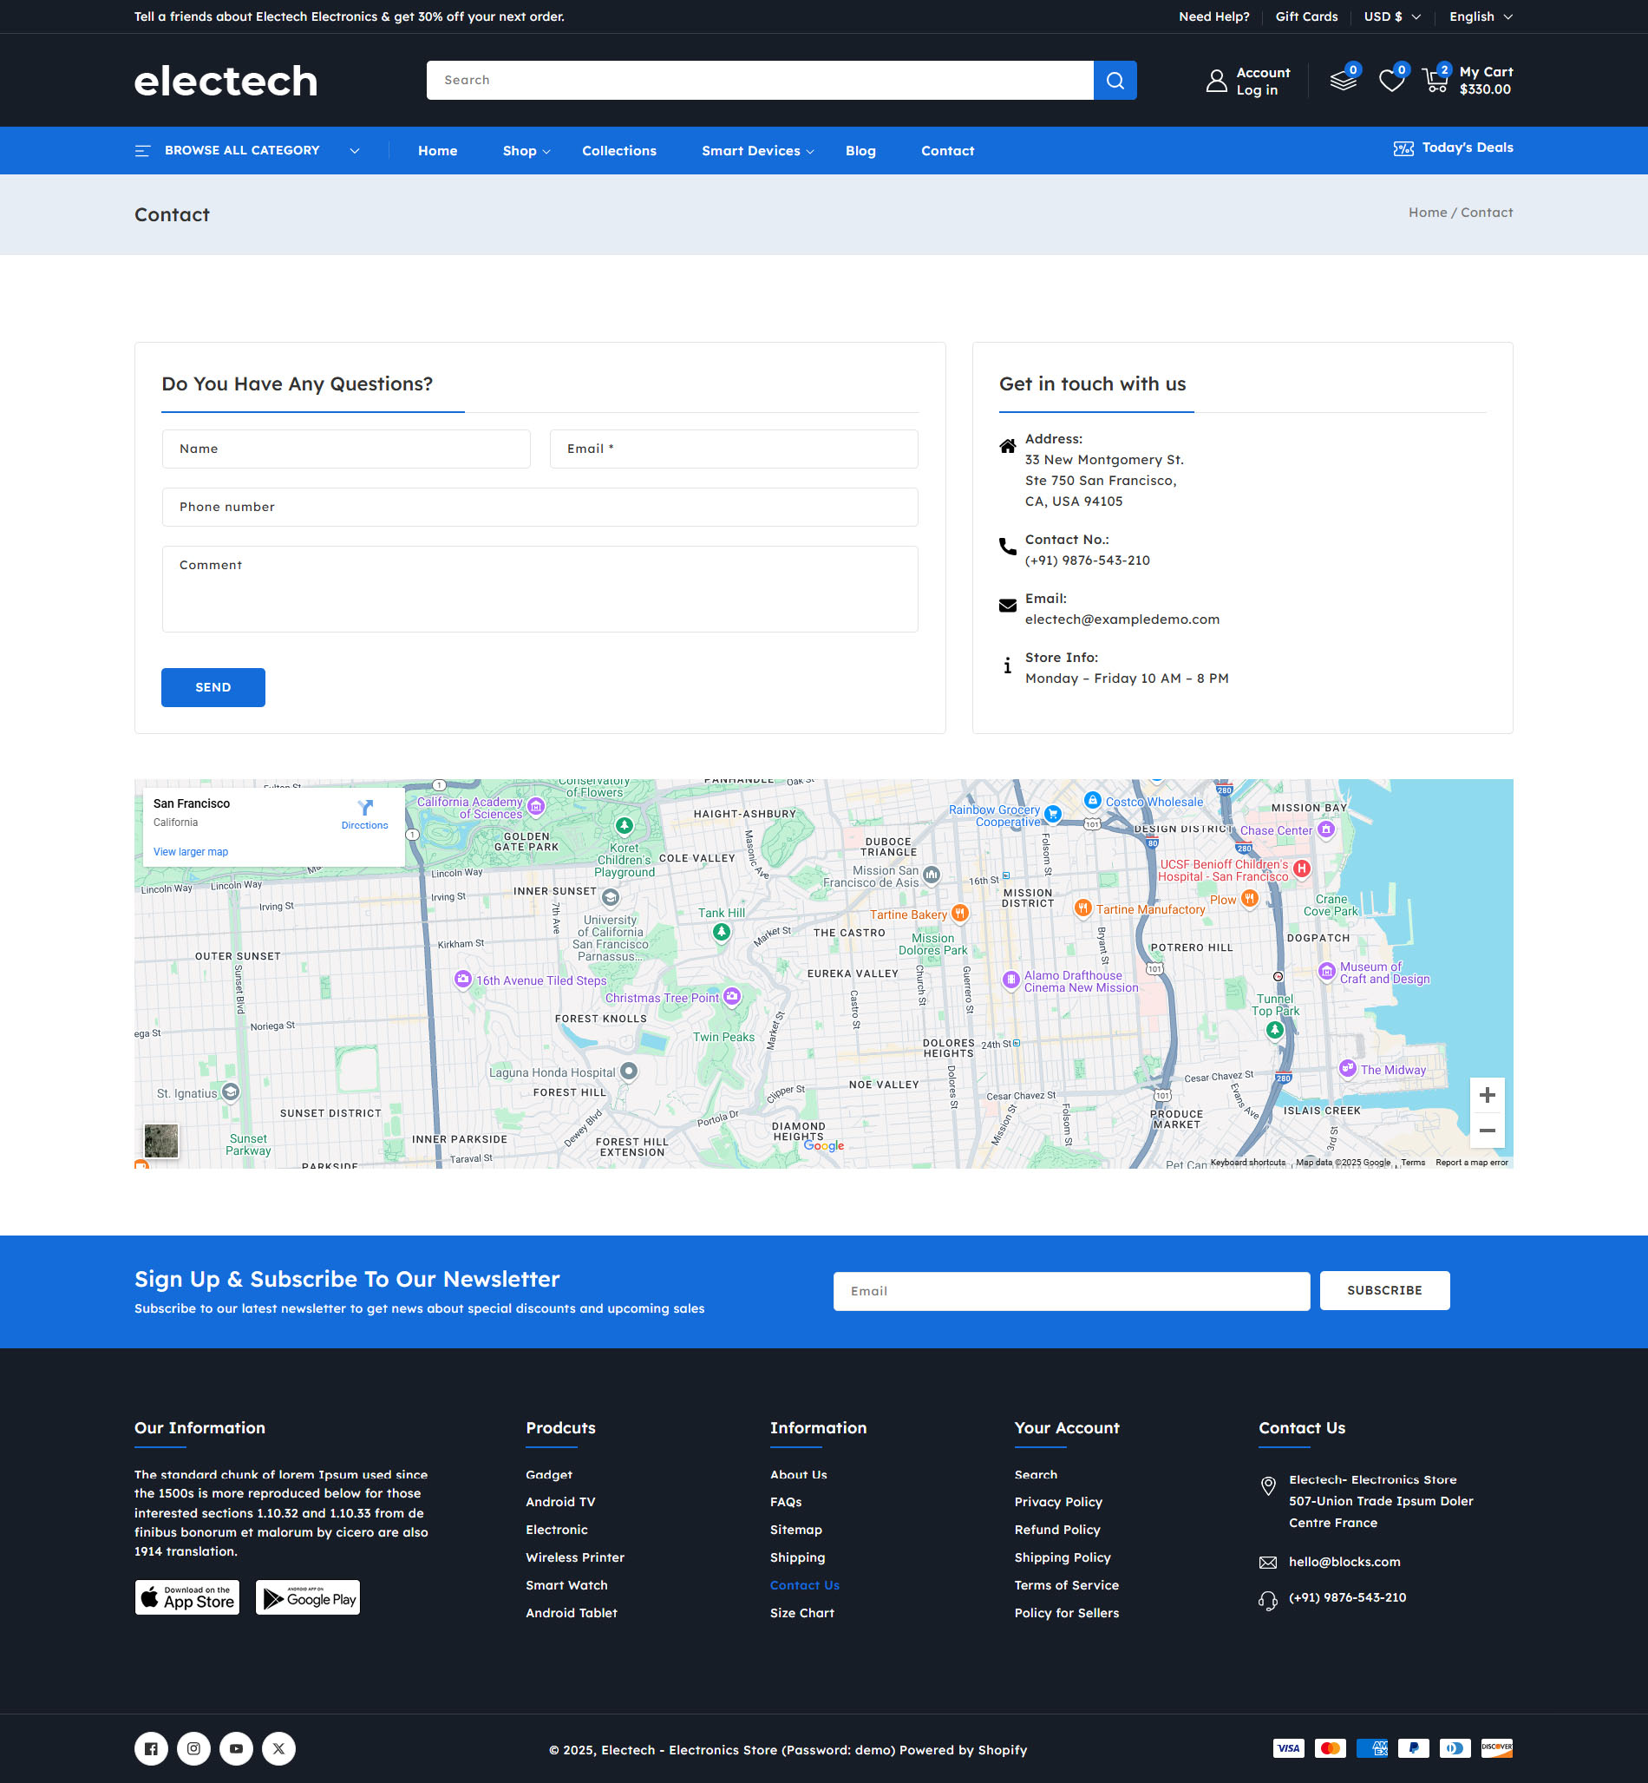This screenshot has width=1648, height=1783.
Task: Click the YouTube icon in footer
Action: coord(235,1748)
